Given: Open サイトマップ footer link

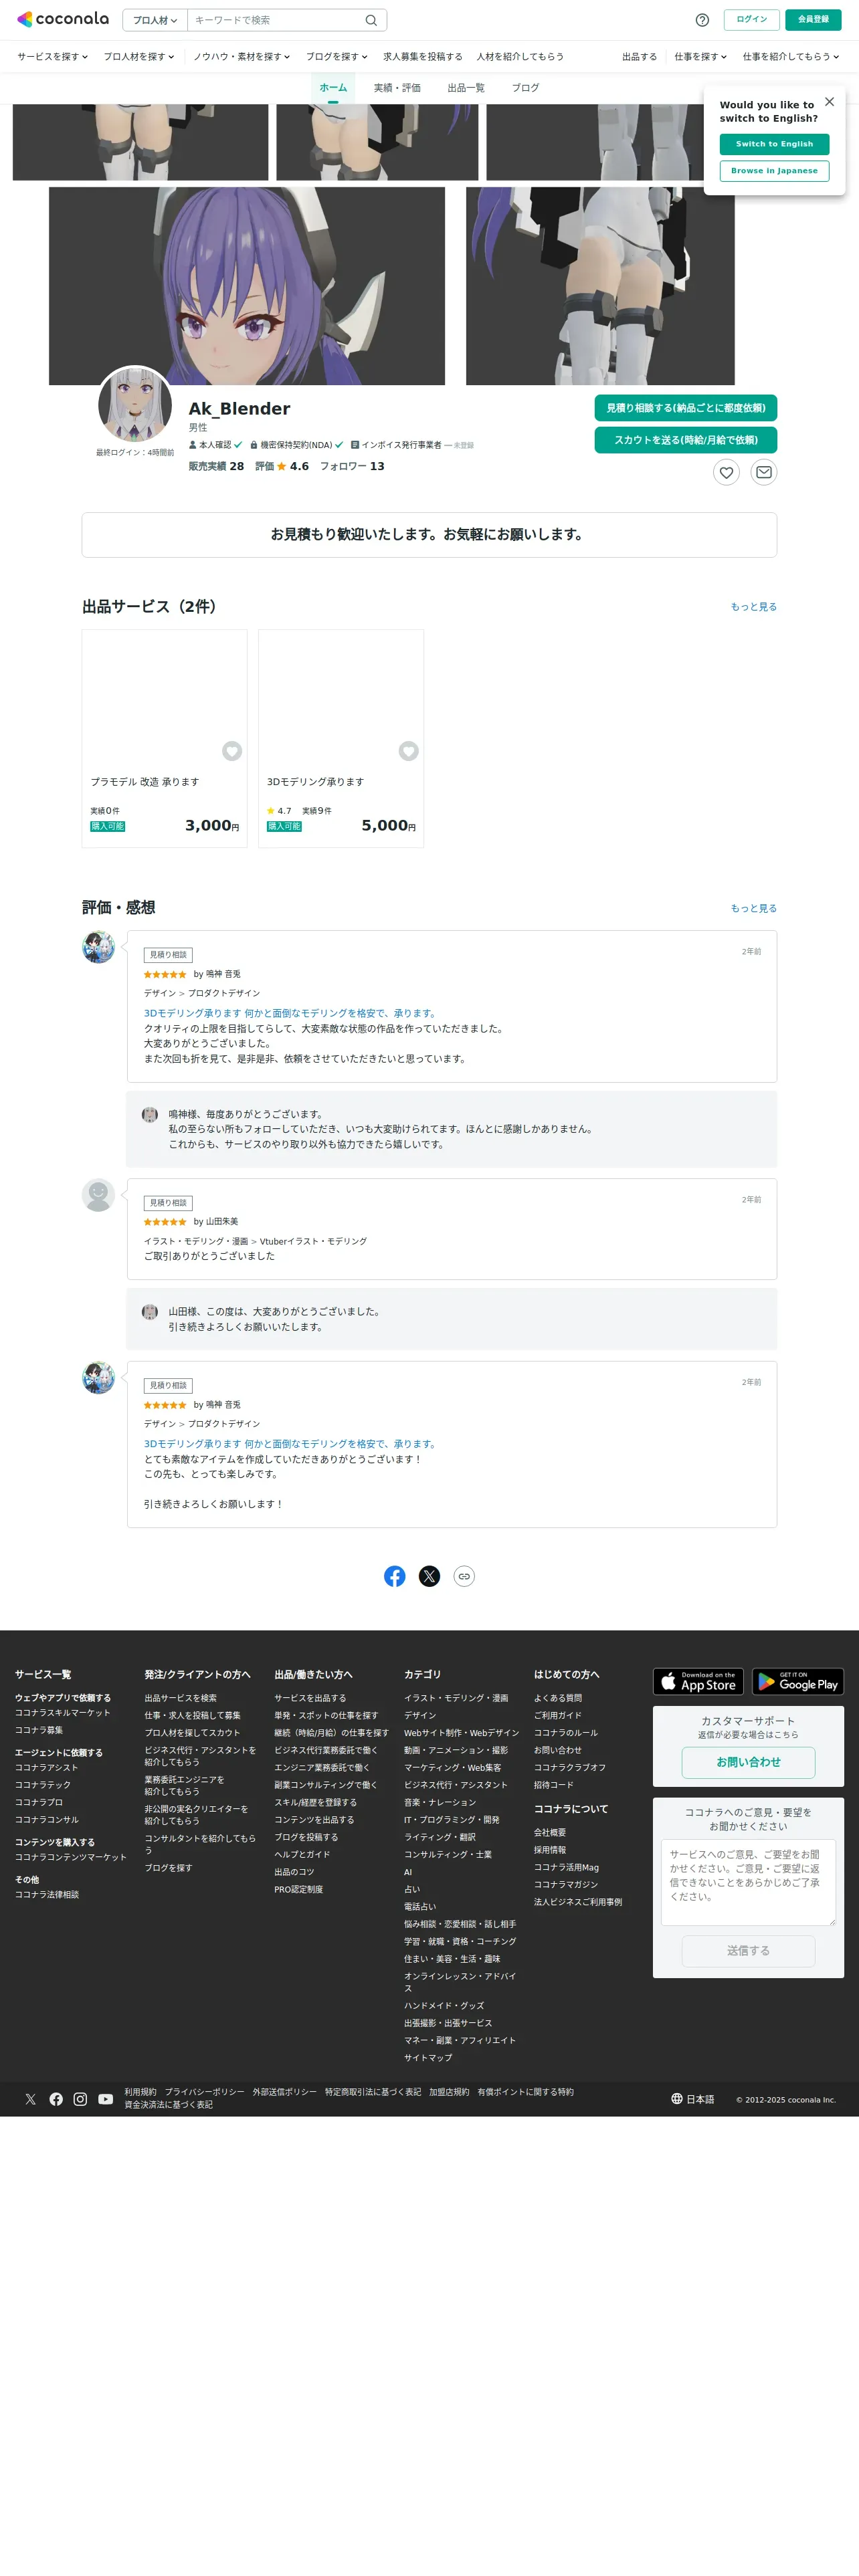Looking at the screenshot, I should (x=428, y=2058).
